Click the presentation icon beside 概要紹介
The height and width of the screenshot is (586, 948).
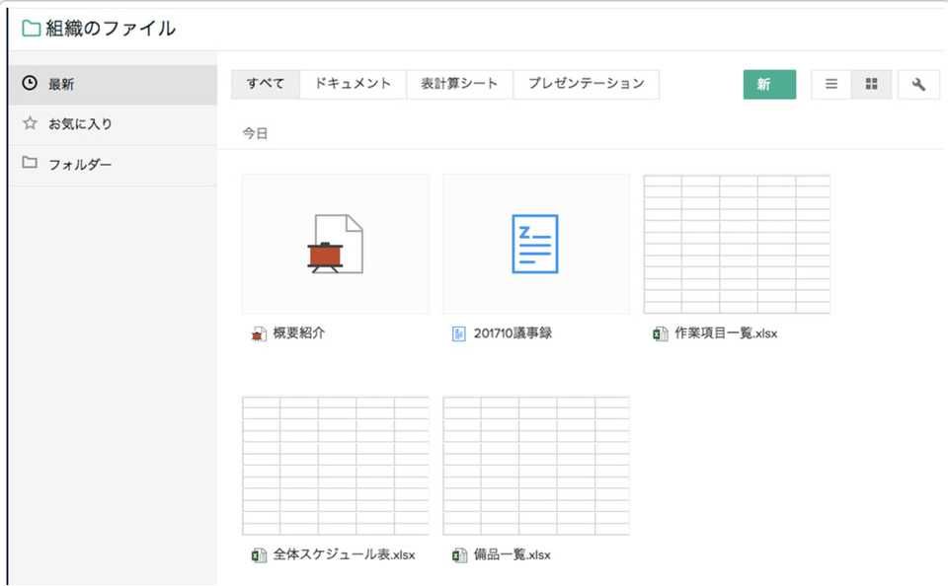256,333
